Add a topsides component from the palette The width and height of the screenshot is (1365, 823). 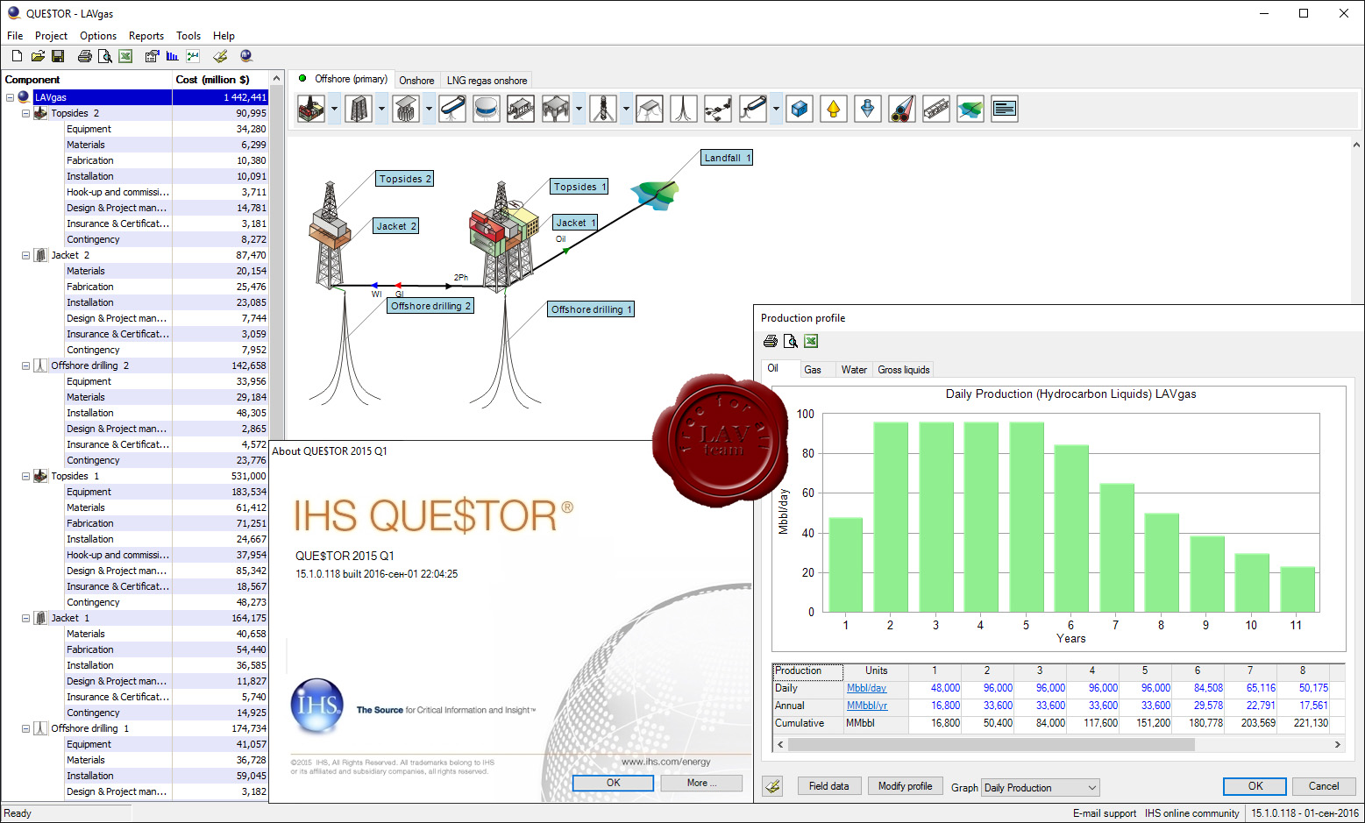pos(311,110)
